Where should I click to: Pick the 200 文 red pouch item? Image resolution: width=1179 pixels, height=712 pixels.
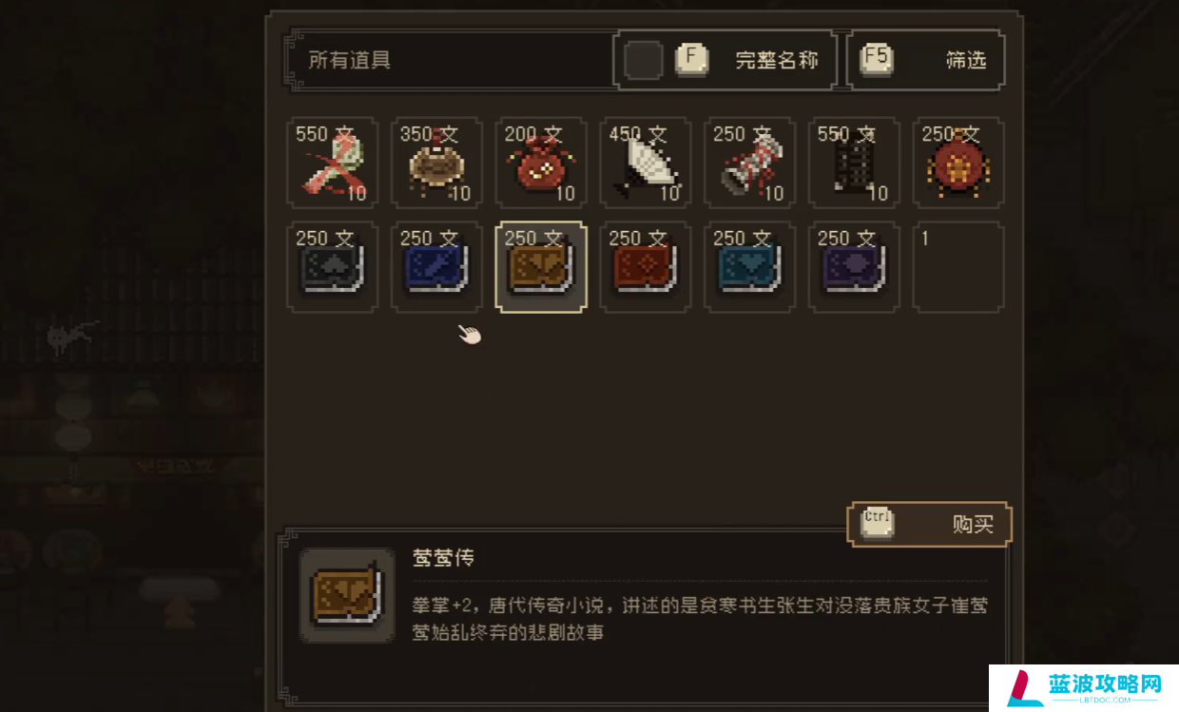point(541,163)
